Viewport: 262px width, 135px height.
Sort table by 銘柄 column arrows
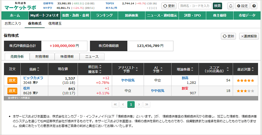(x=38, y=69)
